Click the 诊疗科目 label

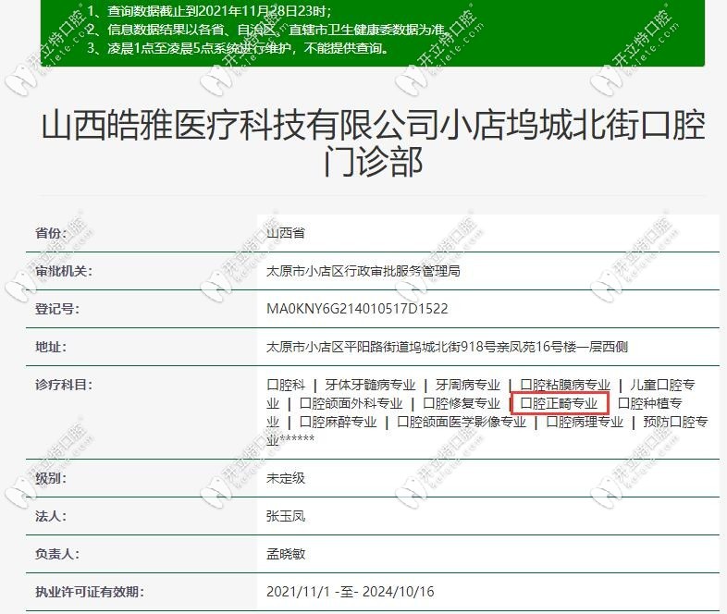point(64,385)
